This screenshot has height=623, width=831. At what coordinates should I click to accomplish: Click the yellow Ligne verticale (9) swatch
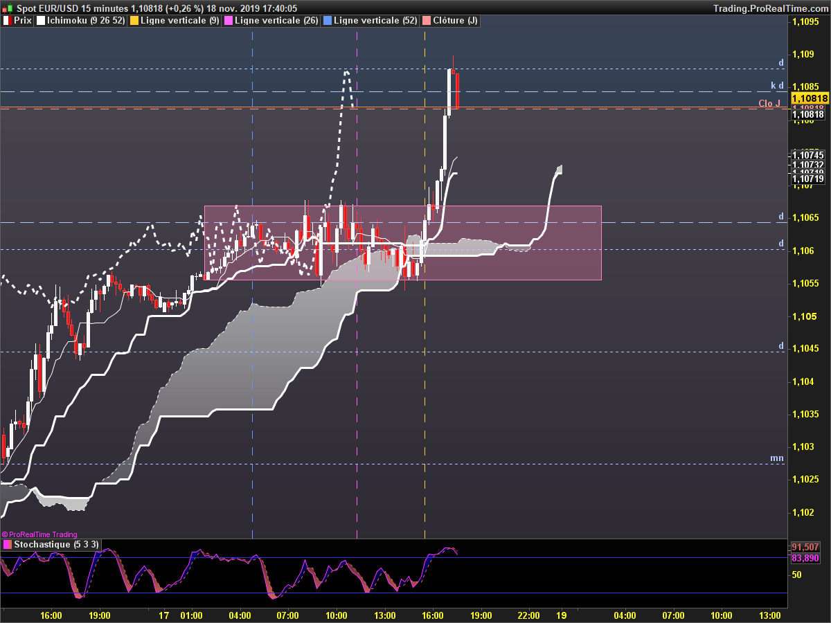[x=134, y=21]
